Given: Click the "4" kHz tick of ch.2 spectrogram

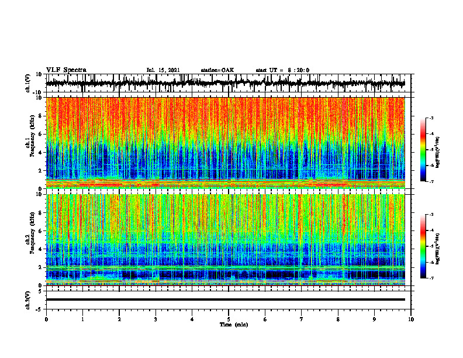Looking at the screenshot, I should (40, 249).
